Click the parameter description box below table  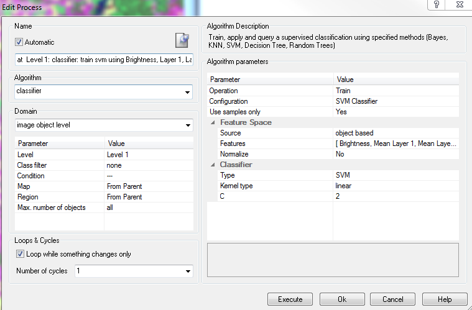[x=333, y=260]
